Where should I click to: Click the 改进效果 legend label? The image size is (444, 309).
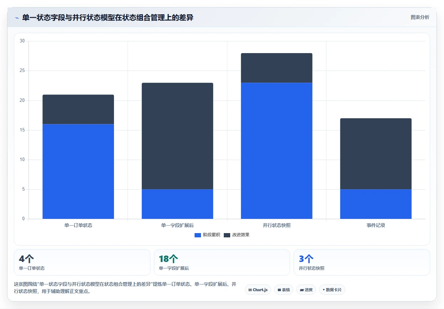coord(241,235)
